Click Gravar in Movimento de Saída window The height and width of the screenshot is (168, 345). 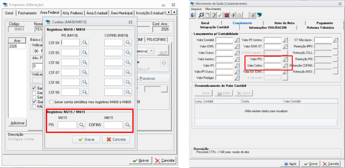(311, 164)
